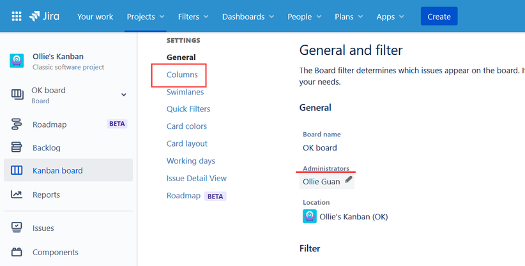Click the Kanban board sidebar icon
The height and width of the screenshot is (266, 525).
17,170
